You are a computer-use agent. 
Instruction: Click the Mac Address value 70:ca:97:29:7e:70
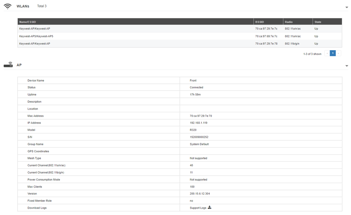[201, 116]
